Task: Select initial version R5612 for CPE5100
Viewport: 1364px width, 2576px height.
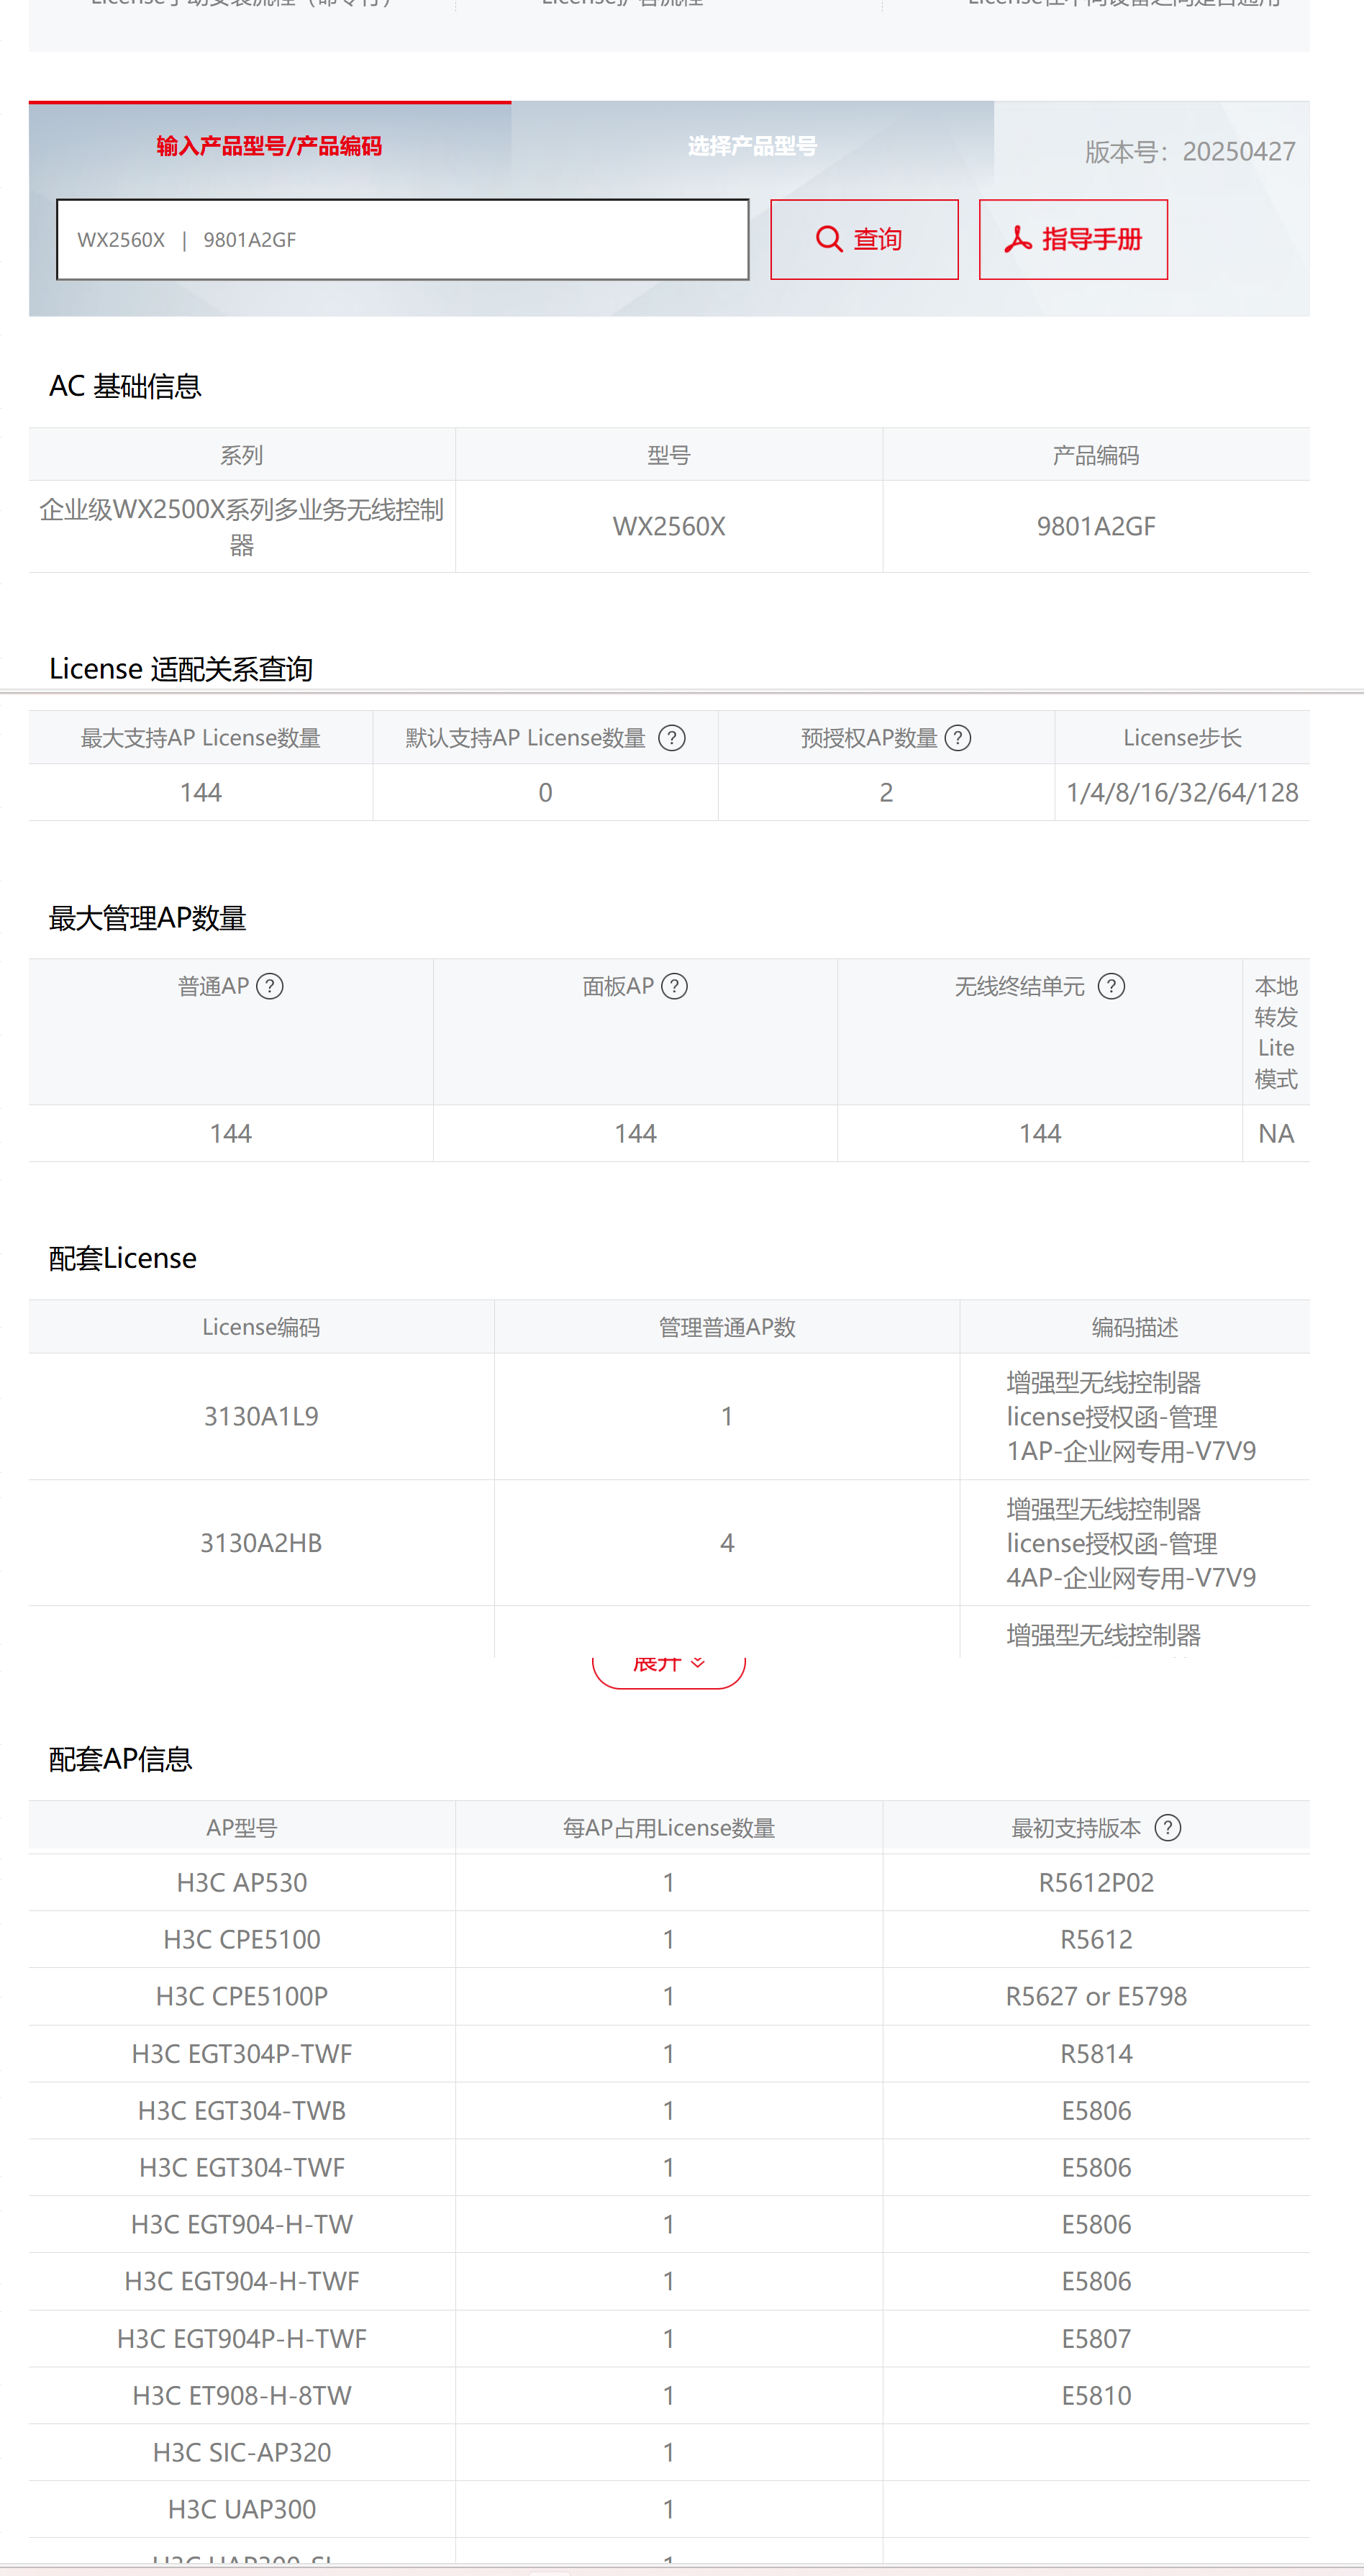Action: click(1096, 1940)
